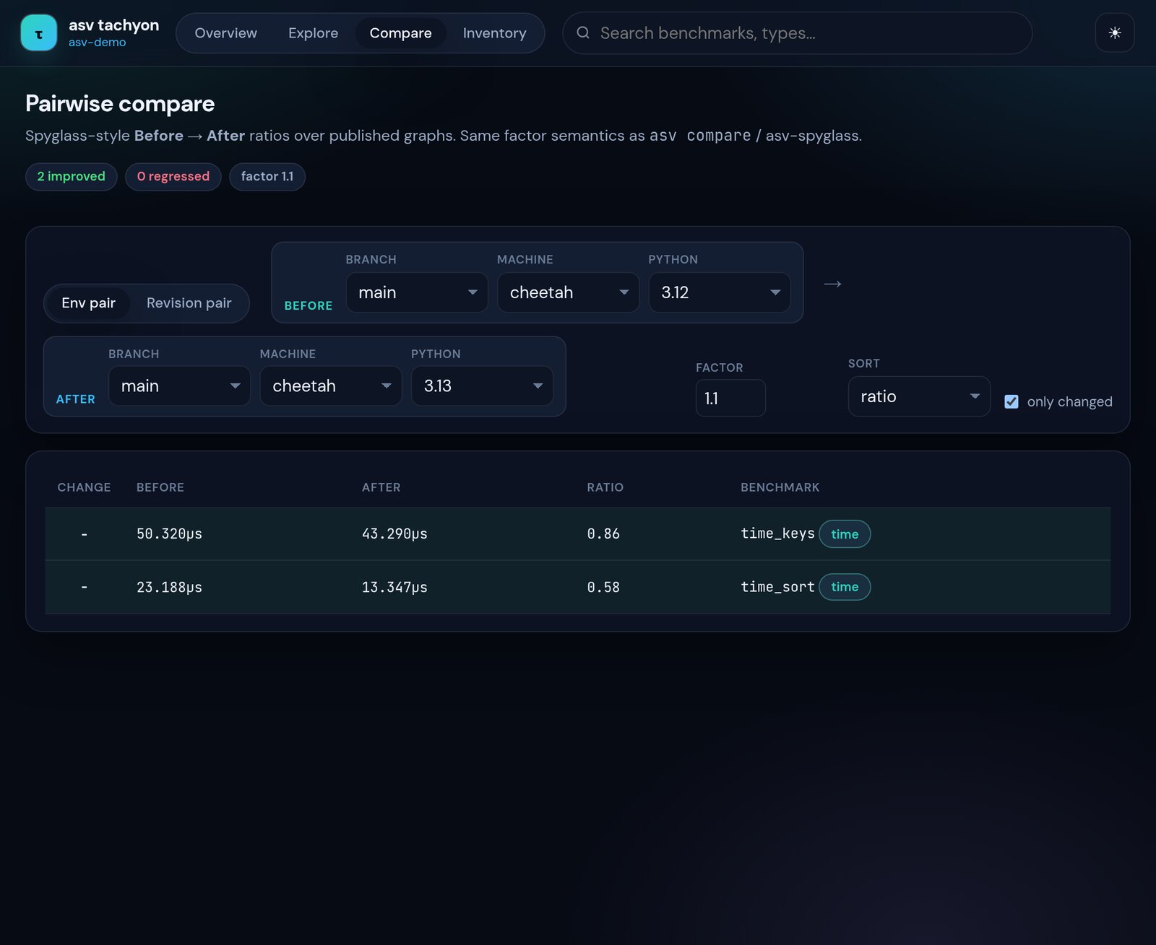Open the time_sort benchmark

coord(777,587)
